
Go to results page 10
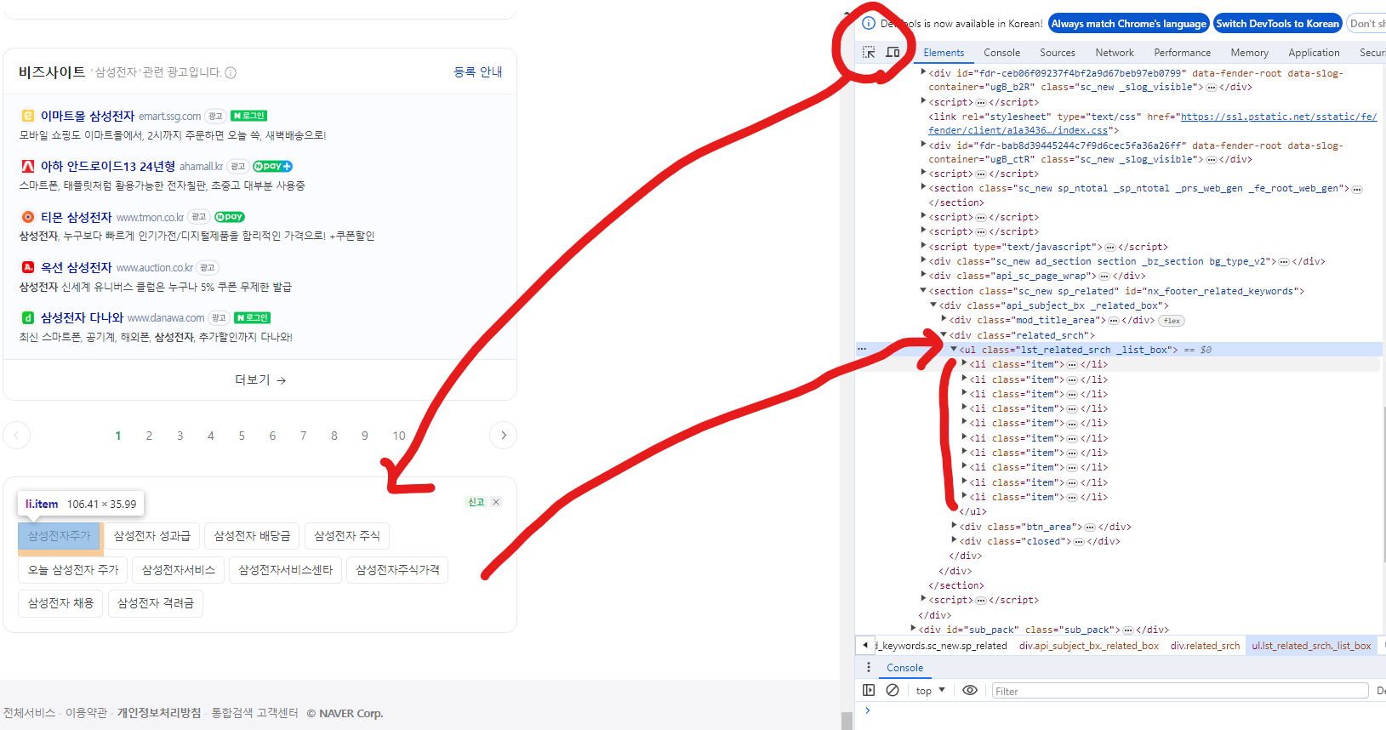coord(399,436)
